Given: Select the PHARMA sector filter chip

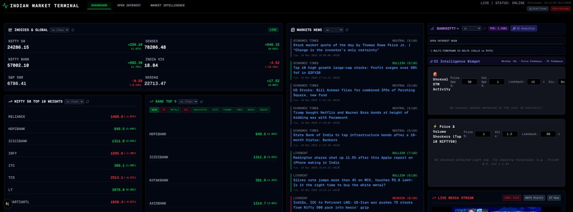Looking at the screenshot, I should (x=228, y=110).
